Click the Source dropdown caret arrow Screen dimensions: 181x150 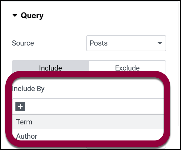160,43
